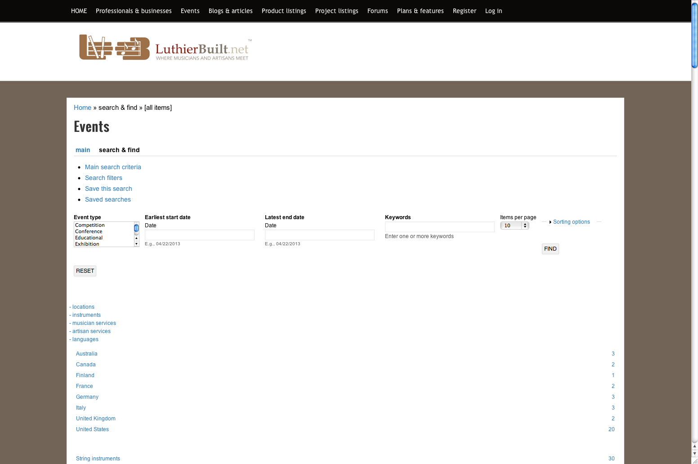This screenshot has height=464, width=698.
Task: Open Product listings in navigation
Action: [x=284, y=11]
